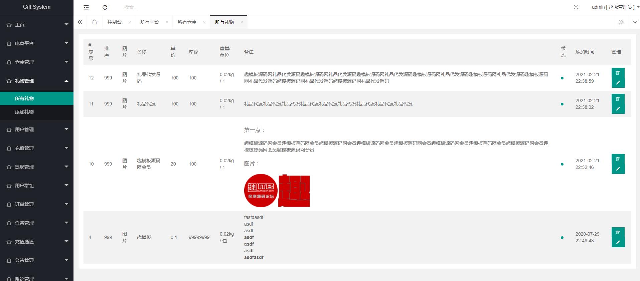Screen dimensions: 640x281
Task: Click the 图片 link in row 4
Action: pyautogui.click(x=125, y=237)
